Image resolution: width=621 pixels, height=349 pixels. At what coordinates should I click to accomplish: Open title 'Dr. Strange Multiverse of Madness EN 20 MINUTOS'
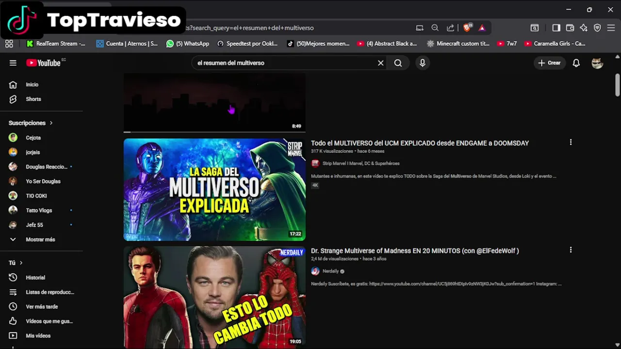(415, 251)
